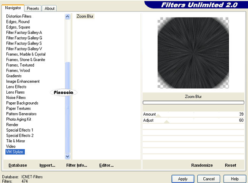Click Randomize to shuffle settings

202,165
